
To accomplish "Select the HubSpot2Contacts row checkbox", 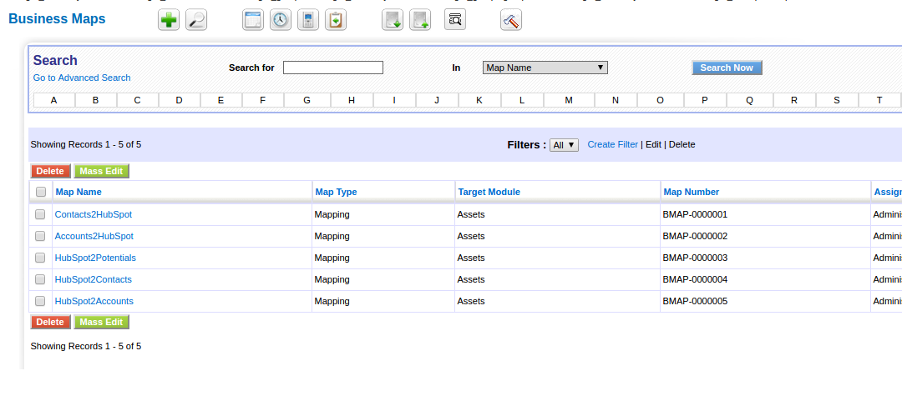I will coord(40,279).
